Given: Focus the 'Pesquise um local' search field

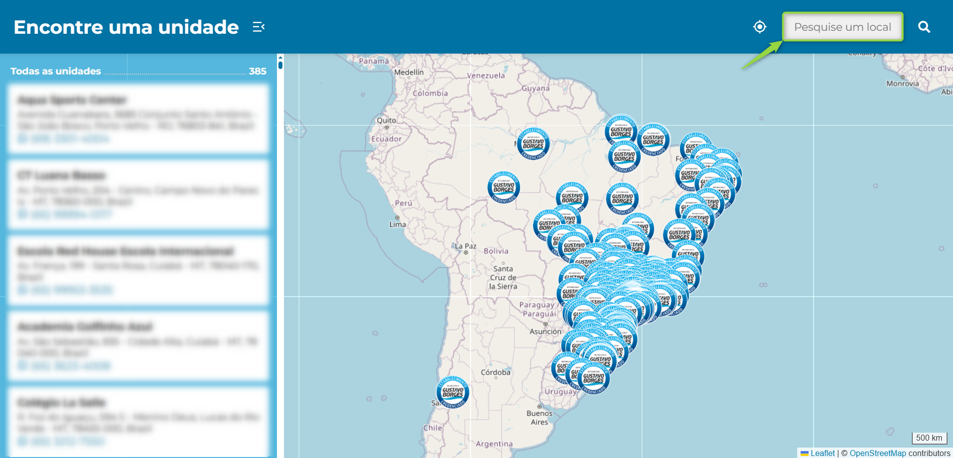Looking at the screenshot, I should tap(843, 27).
